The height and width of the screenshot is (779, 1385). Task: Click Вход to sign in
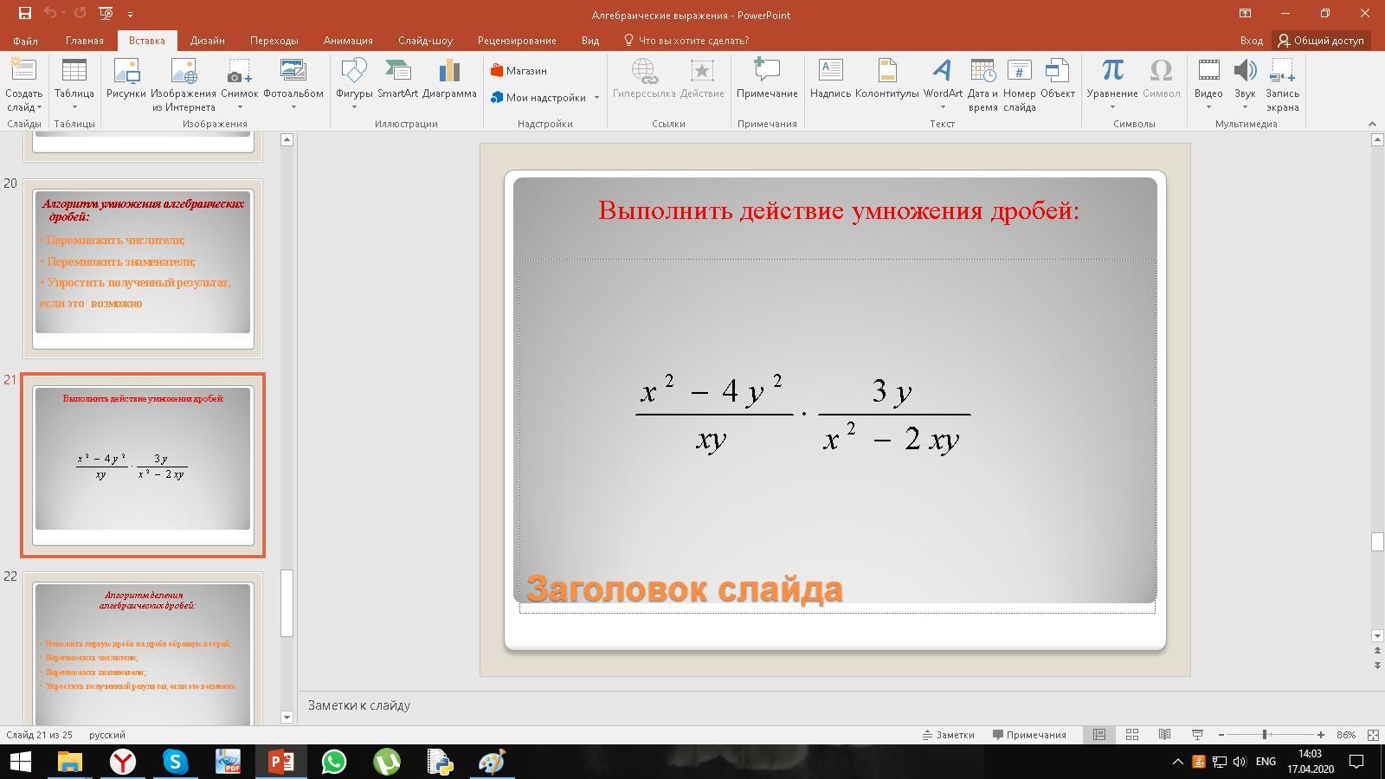(x=1251, y=41)
